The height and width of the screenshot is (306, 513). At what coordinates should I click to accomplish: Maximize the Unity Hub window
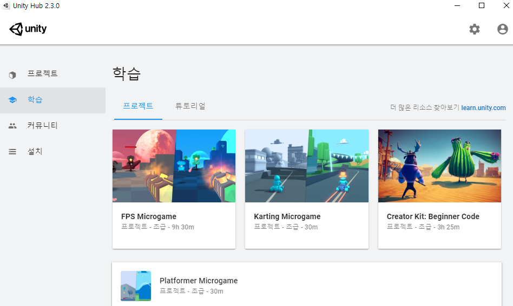click(482, 5)
